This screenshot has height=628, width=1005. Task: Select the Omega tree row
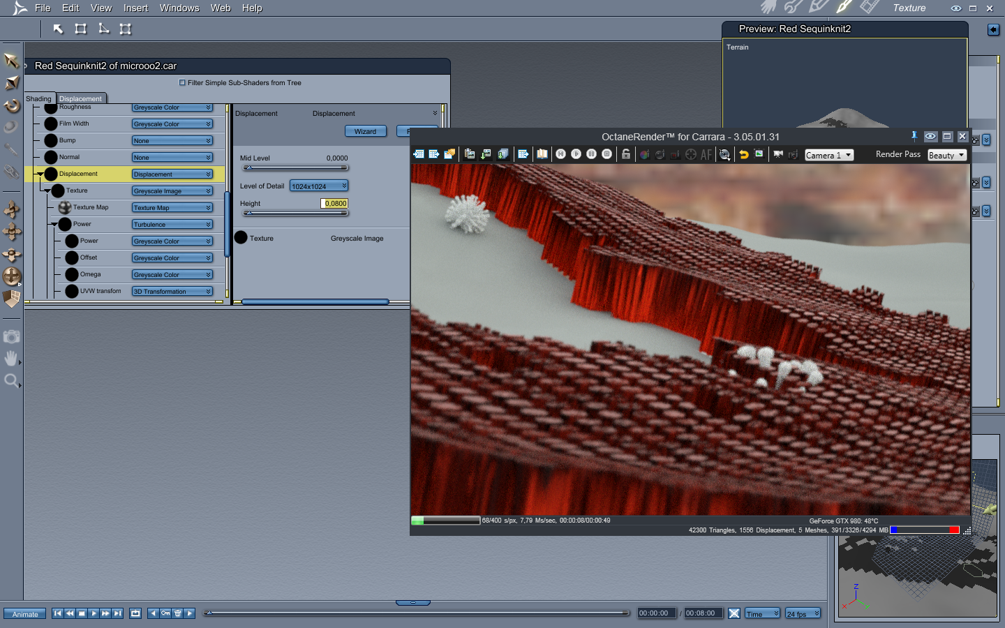(x=140, y=274)
